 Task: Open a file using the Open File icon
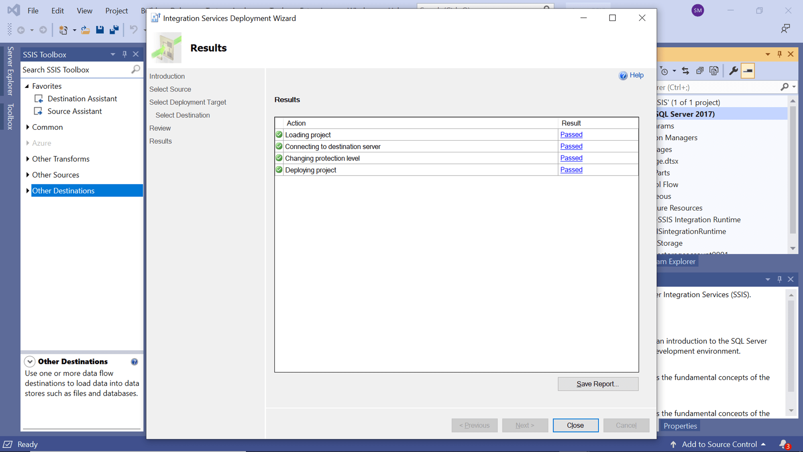click(x=85, y=30)
